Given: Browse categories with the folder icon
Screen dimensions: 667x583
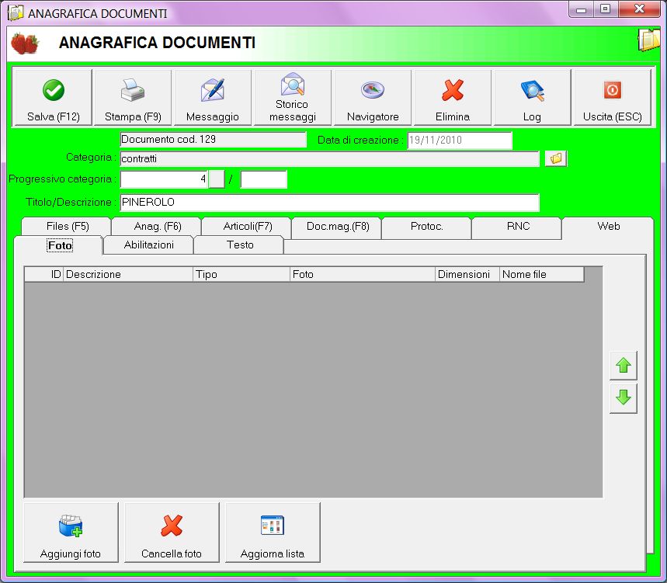Looking at the screenshot, I should (556, 158).
